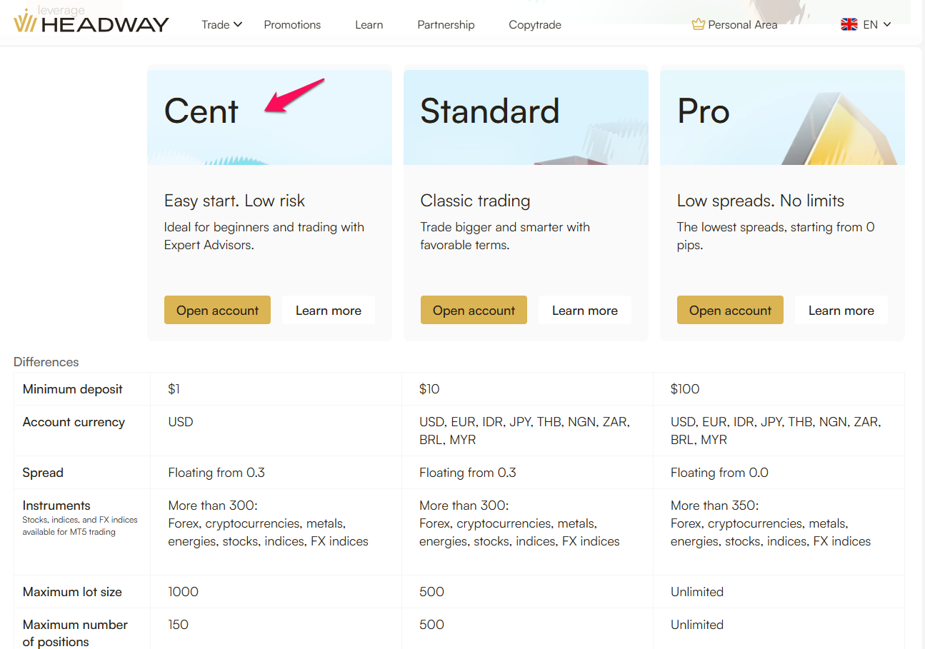Select the 'Classic trading' heading
The height and width of the screenshot is (649, 925).
point(475,201)
